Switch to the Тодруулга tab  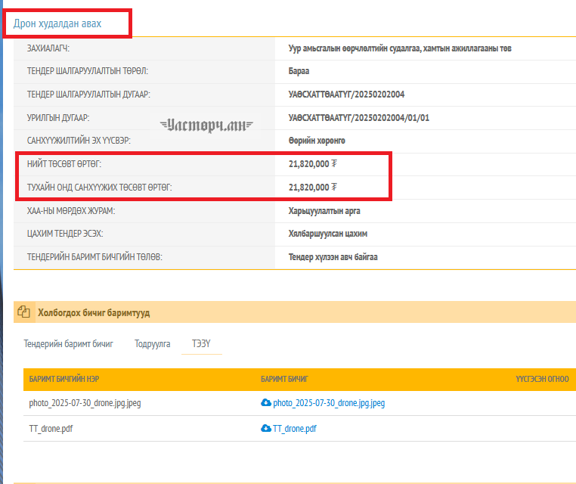tap(152, 343)
